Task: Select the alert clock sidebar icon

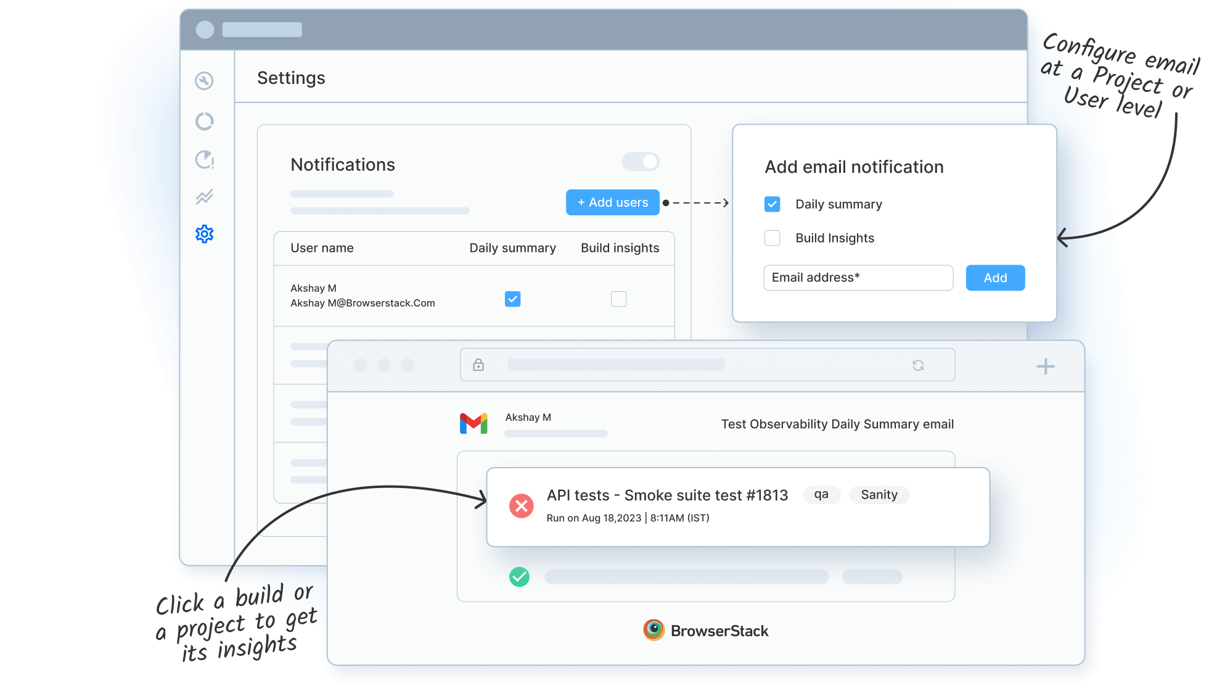Action: coord(204,160)
